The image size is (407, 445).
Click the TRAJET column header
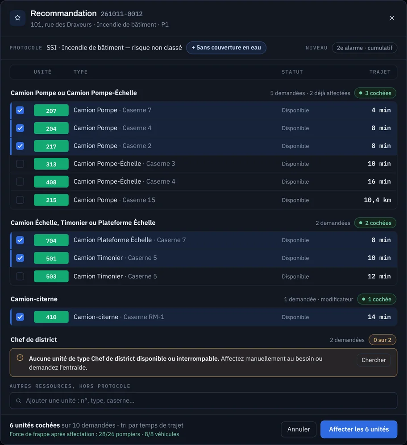tap(380, 72)
